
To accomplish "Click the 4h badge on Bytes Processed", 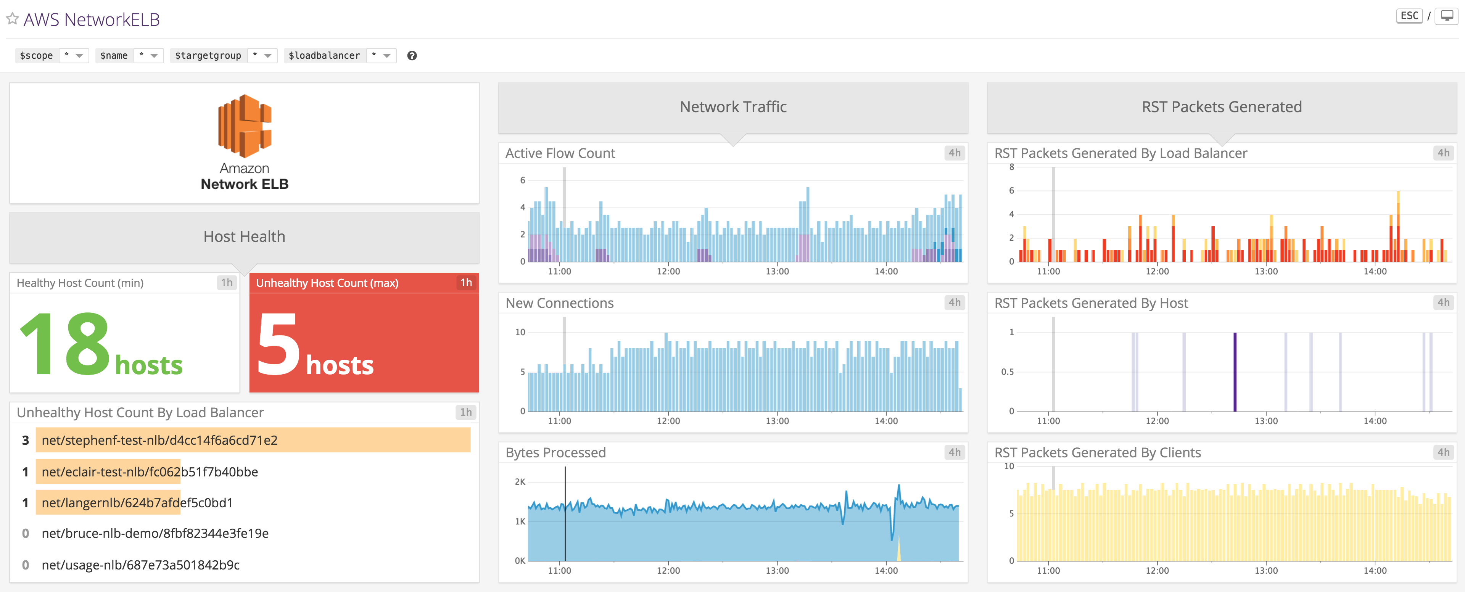I will (x=954, y=452).
